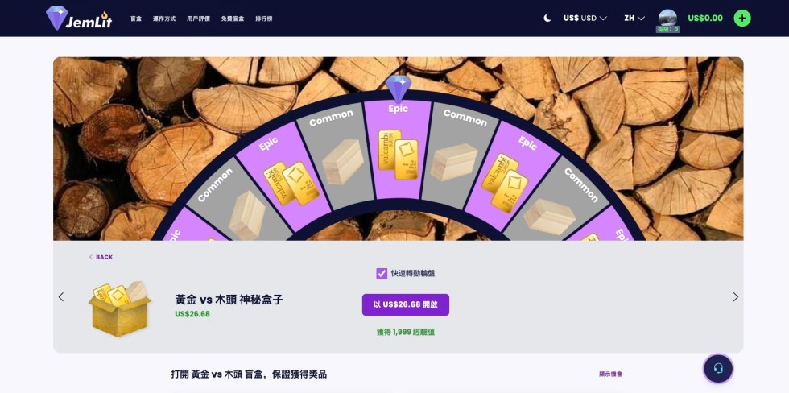Click the diamond pointer atop the wheel
The image size is (789, 393).
[x=398, y=89]
